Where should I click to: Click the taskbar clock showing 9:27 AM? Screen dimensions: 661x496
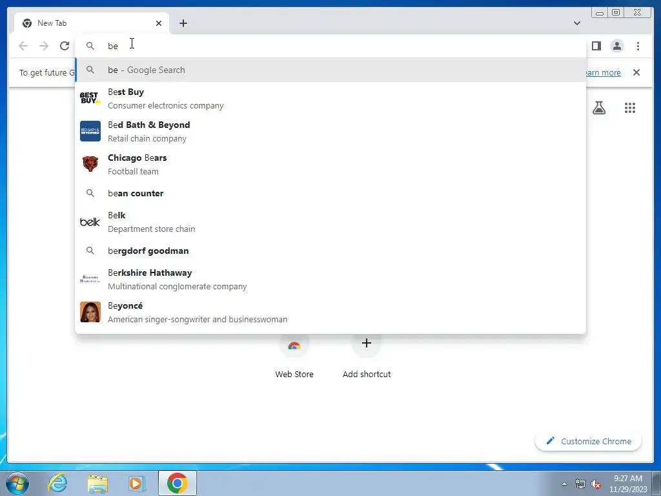[x=627, y=484]
